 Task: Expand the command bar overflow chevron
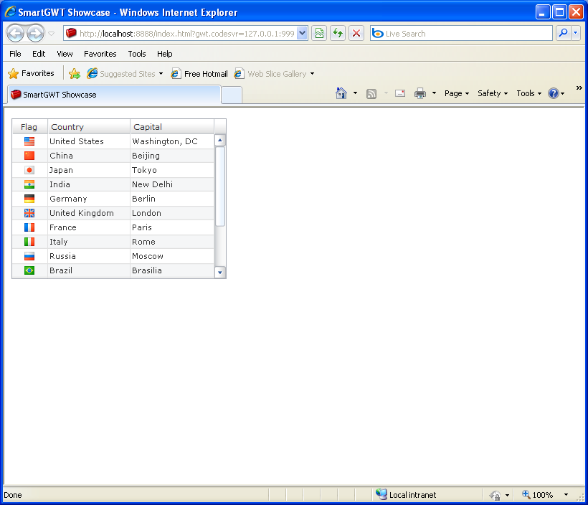coord(579,88)
